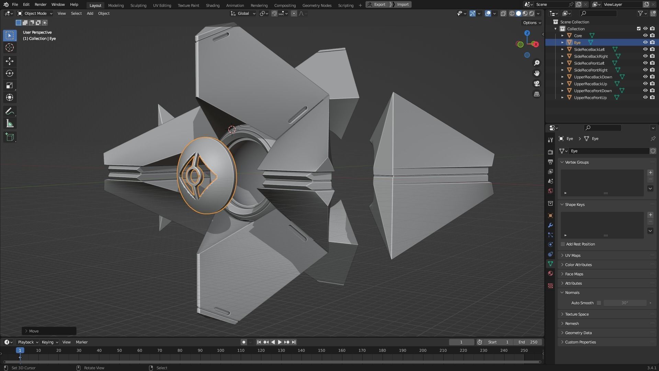Open the Playback dropdown in timeline
The image size is (659, 371).
(28, 342)
